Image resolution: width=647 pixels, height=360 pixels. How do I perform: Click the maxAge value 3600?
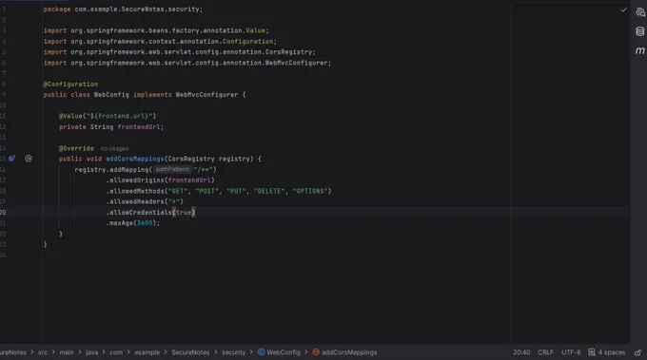tap(145, 223)
